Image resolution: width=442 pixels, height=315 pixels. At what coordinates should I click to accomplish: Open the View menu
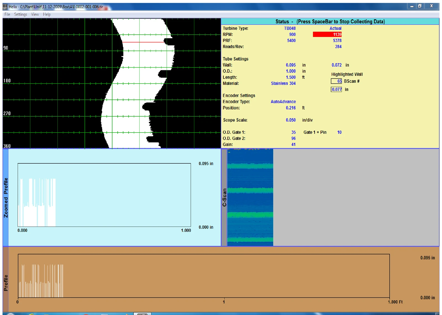point(35,14)
